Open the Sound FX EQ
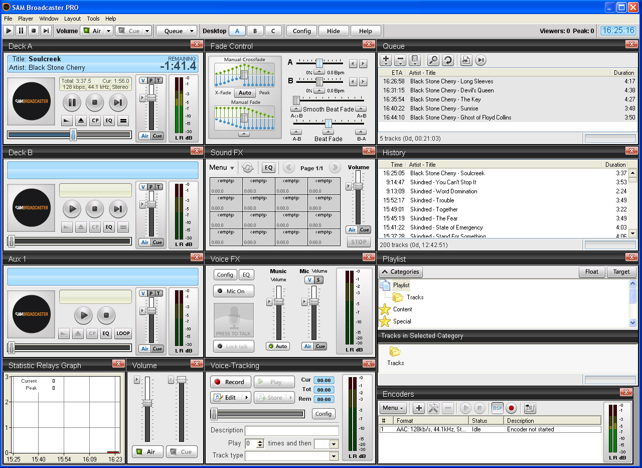The height and width of the screenshot is (468, 642). point(269,168)
